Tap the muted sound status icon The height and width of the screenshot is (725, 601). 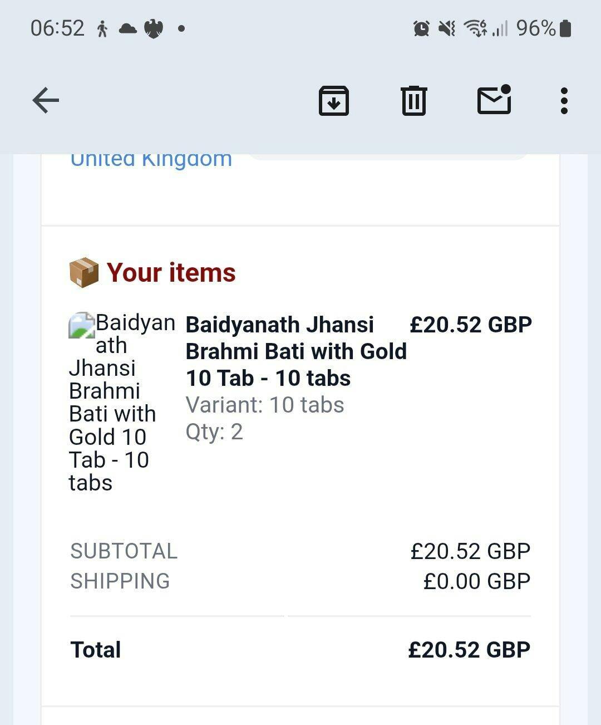446,28
